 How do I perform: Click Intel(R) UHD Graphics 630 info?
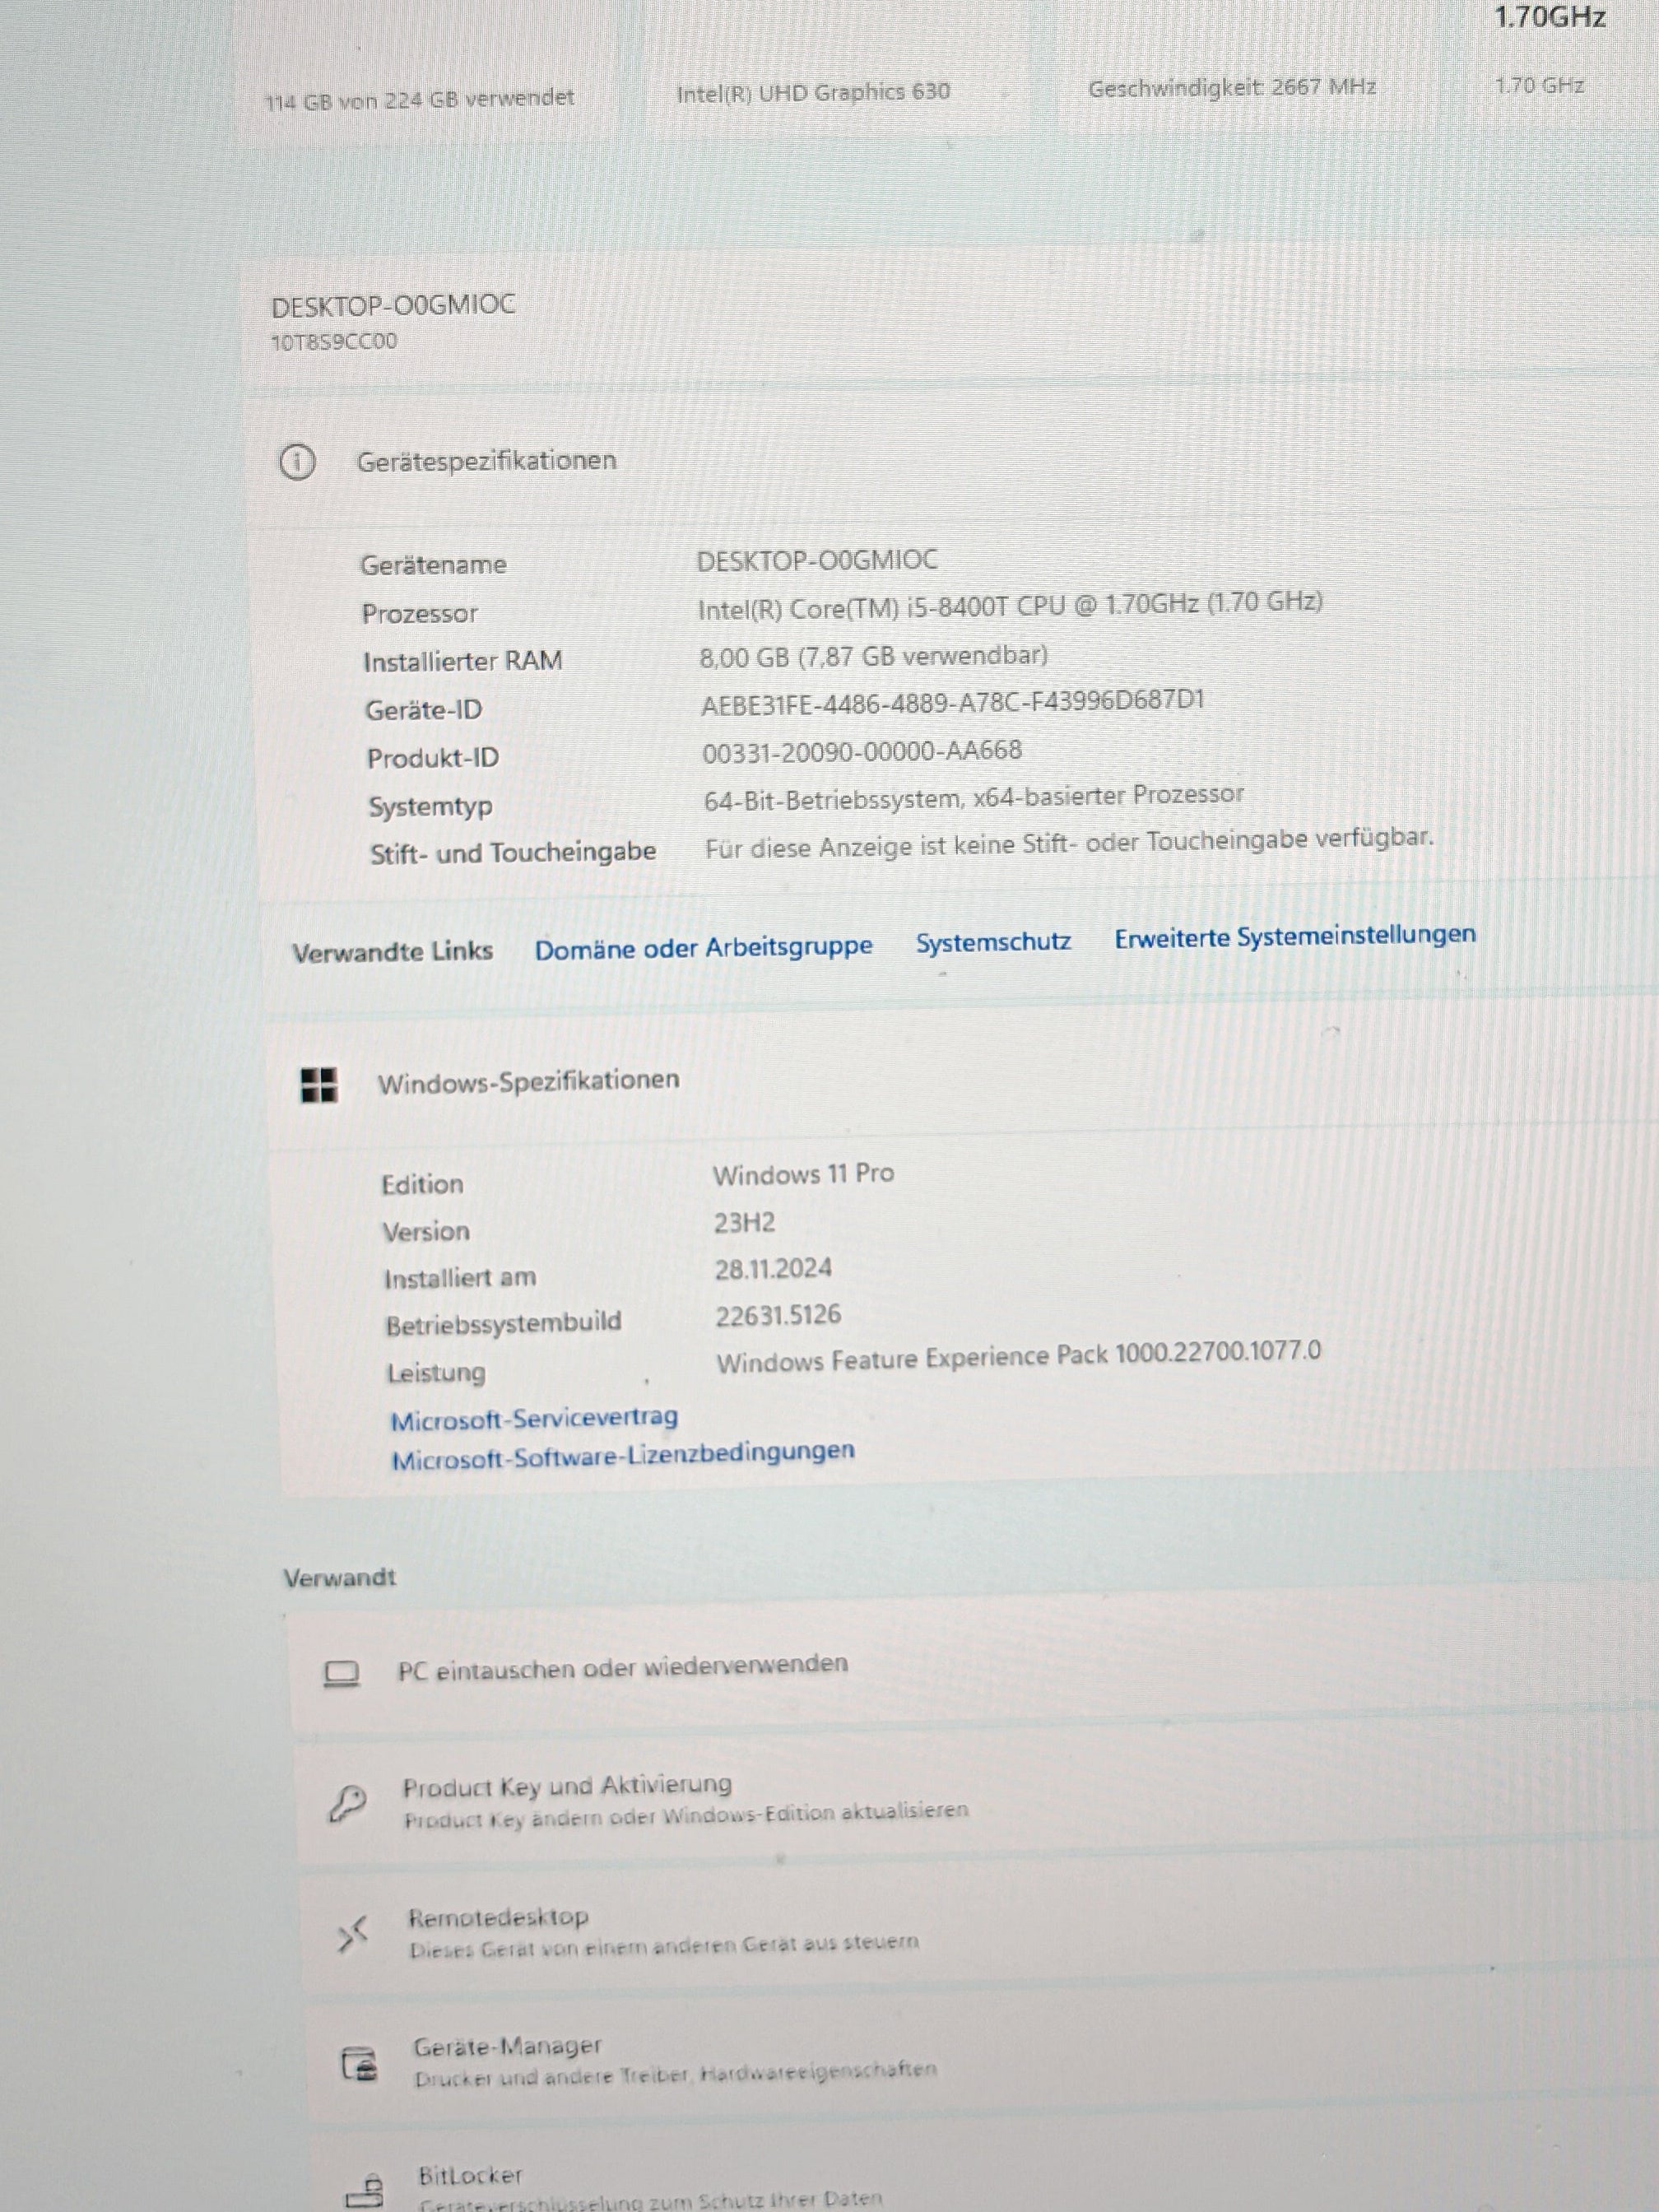[813, 92]
